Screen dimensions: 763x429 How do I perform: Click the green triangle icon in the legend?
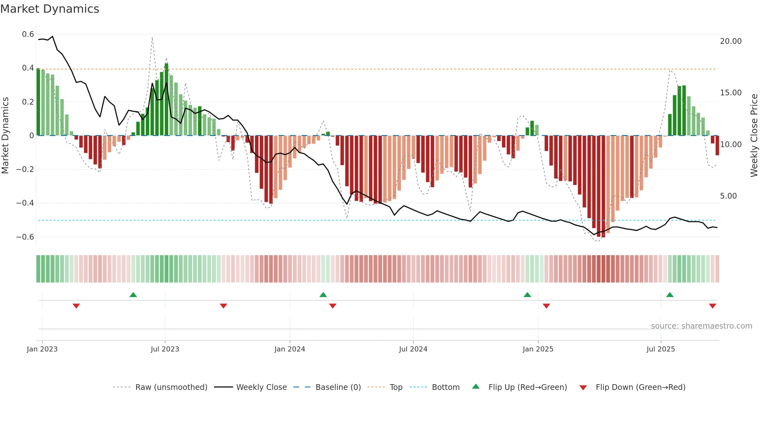coord(476,386)
